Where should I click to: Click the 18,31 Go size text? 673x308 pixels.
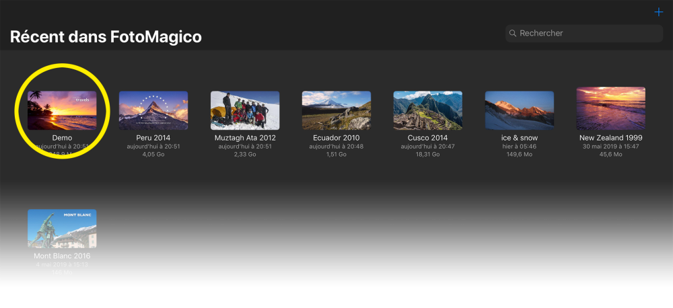(x=428, y=155)
